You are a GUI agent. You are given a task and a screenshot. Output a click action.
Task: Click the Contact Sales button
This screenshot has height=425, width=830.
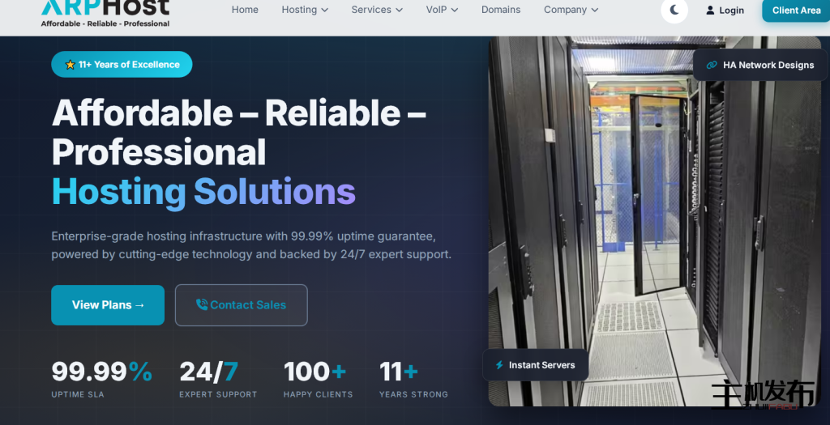point(242,305)
